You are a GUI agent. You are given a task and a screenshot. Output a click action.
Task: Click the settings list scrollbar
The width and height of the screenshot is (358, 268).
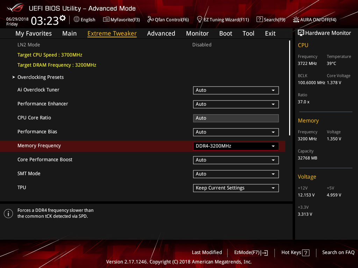coord(290,88)
